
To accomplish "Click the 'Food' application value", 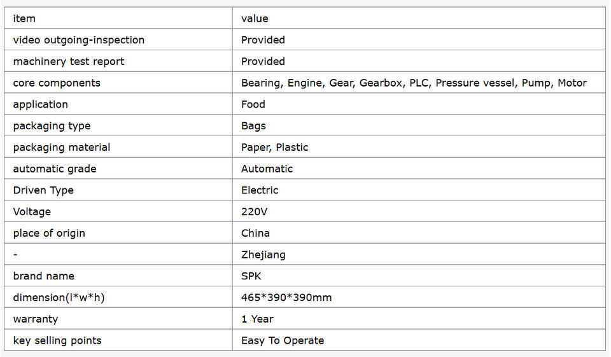I will pos(253,104).
